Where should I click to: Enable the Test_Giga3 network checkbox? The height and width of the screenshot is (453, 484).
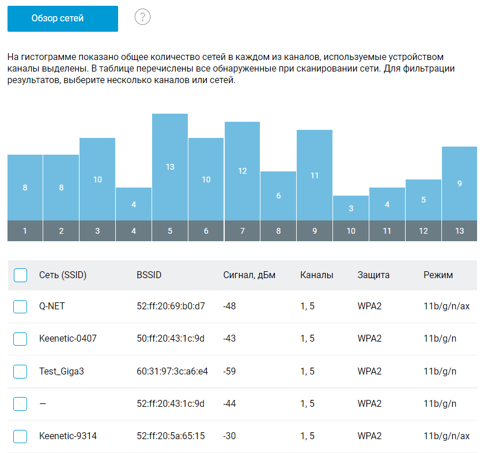(x=21, y=372)
